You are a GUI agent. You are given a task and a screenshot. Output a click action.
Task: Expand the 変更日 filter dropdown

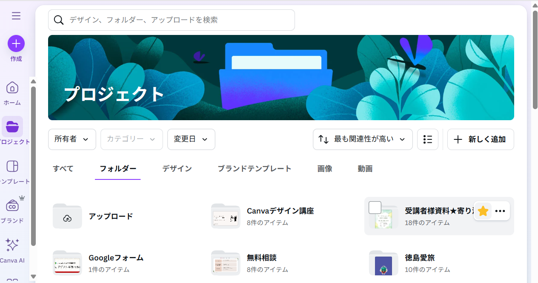click(x=191, y=139)
